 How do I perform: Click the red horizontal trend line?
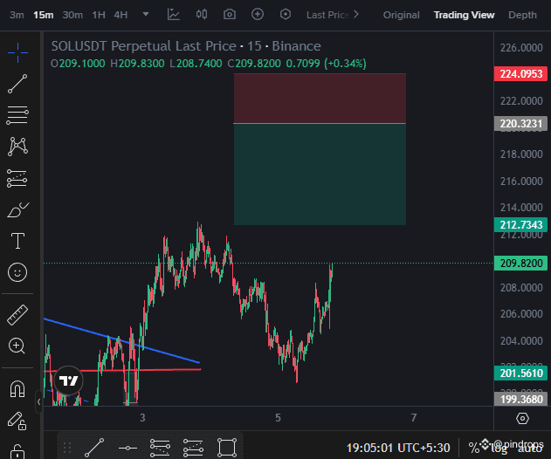169,369
